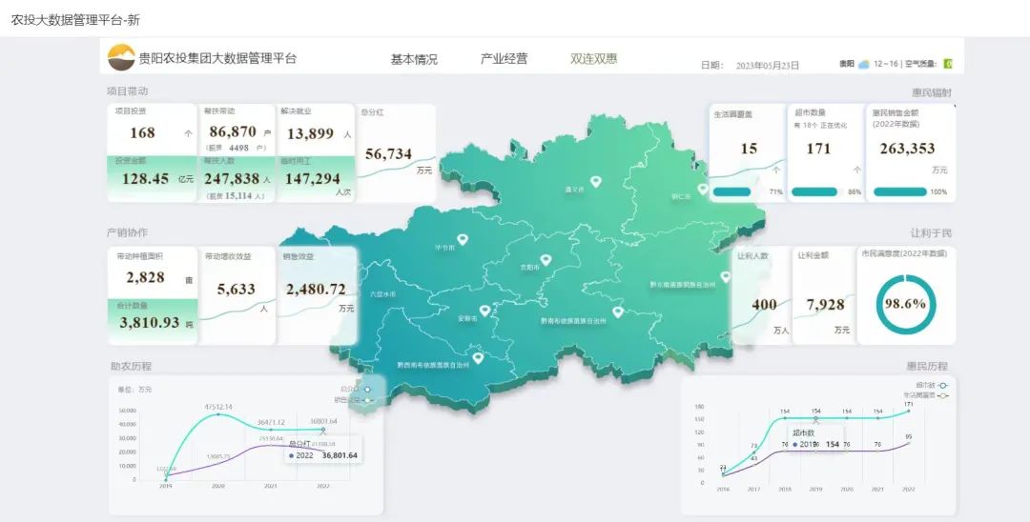Screen dimensions: 1030x522
Task: Click the green air quality badge
Action: [x=948, y=64]
